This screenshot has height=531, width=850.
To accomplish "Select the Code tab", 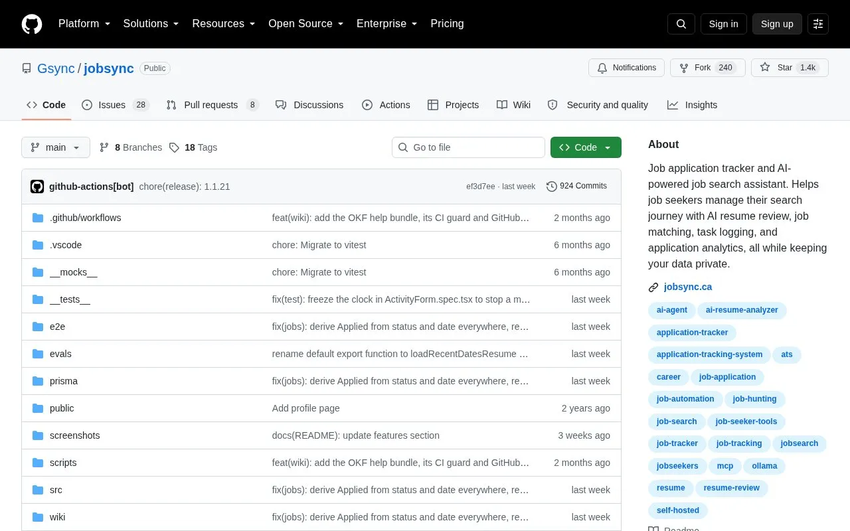I will (x=46, y=105).
